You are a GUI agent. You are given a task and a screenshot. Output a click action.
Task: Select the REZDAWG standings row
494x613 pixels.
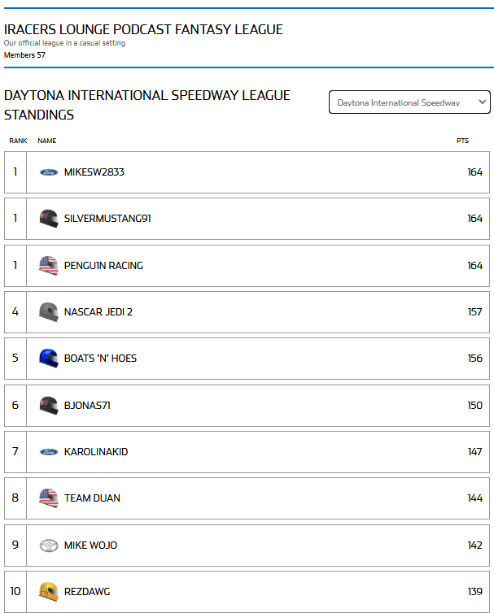(x=247, y=592)
